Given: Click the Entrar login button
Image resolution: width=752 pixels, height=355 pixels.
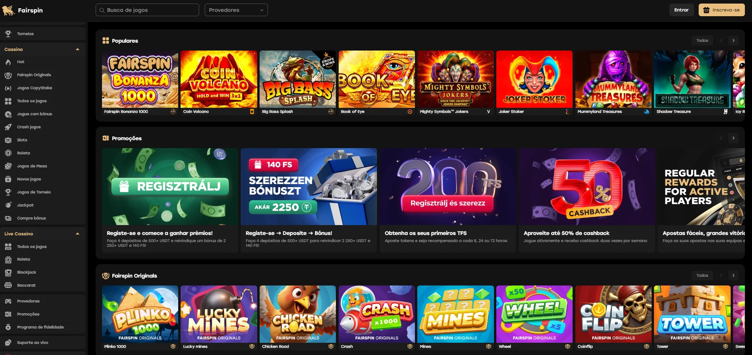Looking at the screenshot, I should [681, 10].
